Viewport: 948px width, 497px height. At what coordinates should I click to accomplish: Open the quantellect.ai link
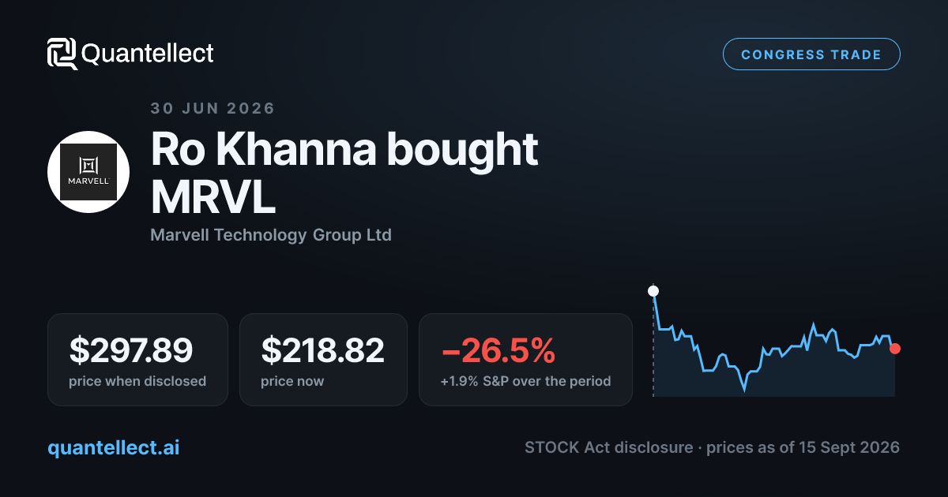[x=114, y=447]
